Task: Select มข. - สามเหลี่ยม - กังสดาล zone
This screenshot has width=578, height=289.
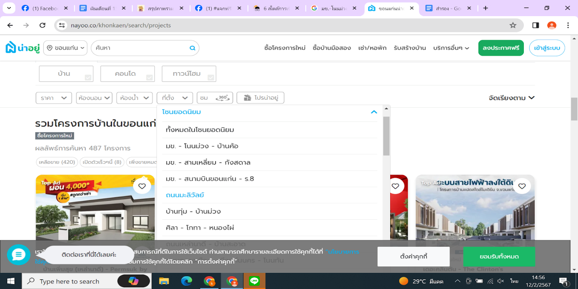Action: click(x=270, y=162)
